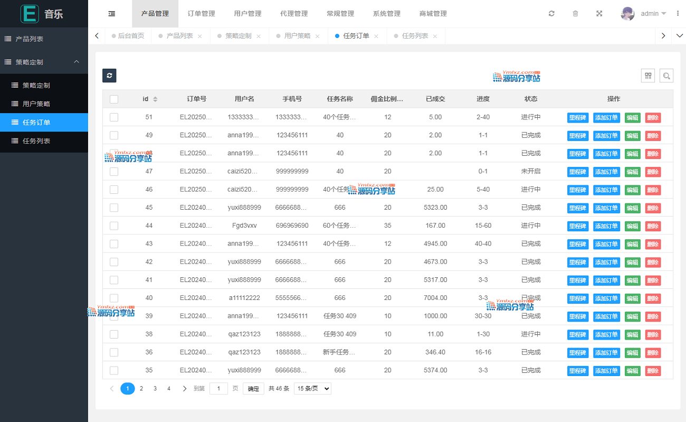Open the 15 条/页 page size dropdown

click(312, 389)
